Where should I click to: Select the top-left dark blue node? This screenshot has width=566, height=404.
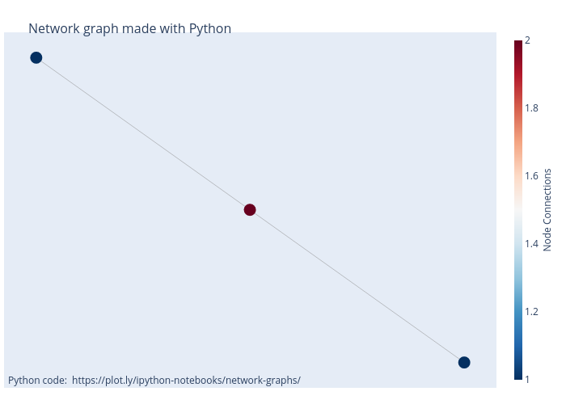(36, 57)
